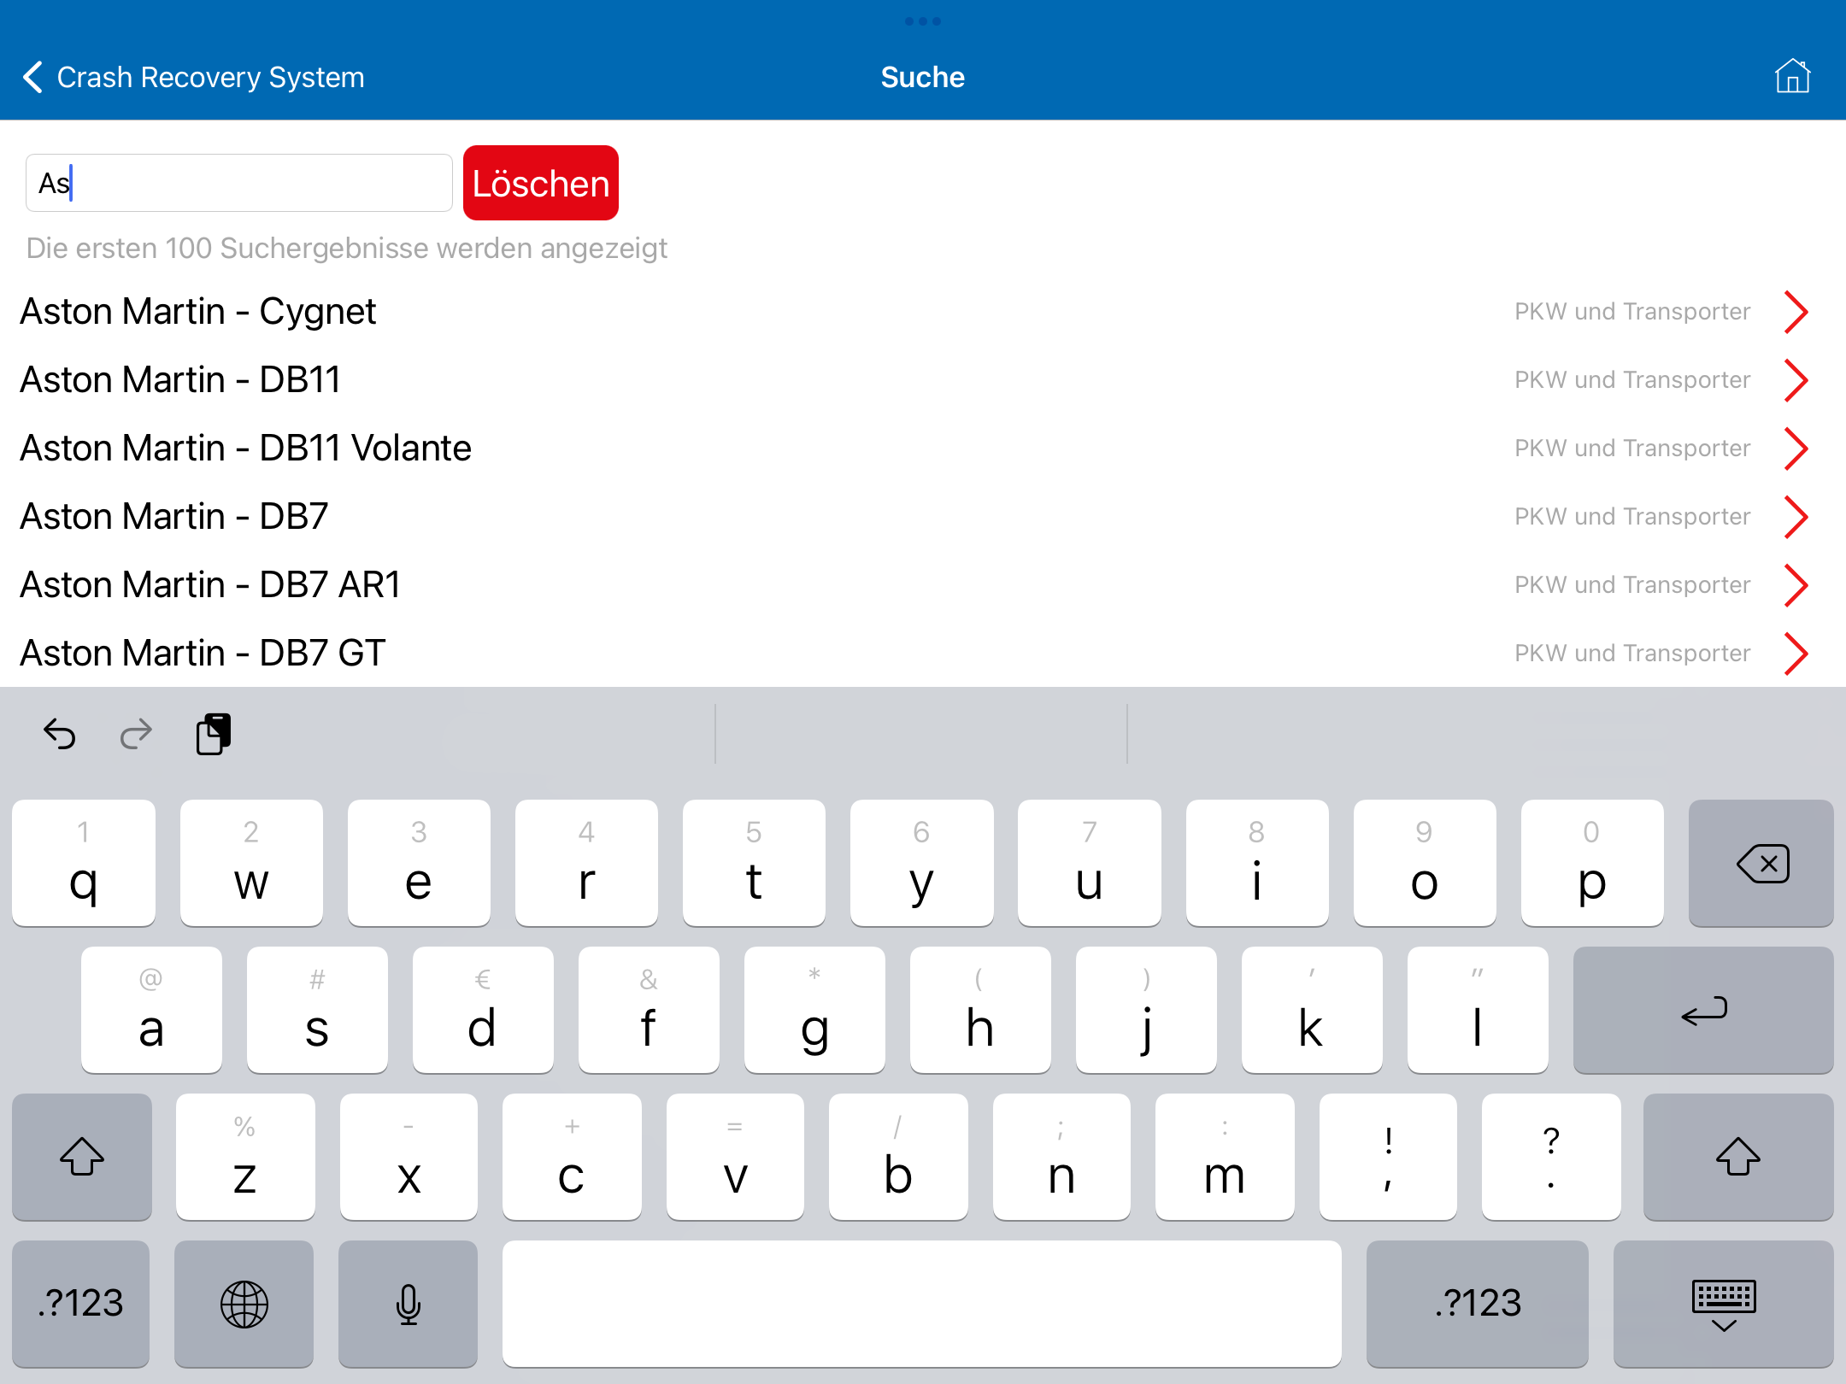
Task: Tap the right shift key
Action: tap(1738, 1157)
